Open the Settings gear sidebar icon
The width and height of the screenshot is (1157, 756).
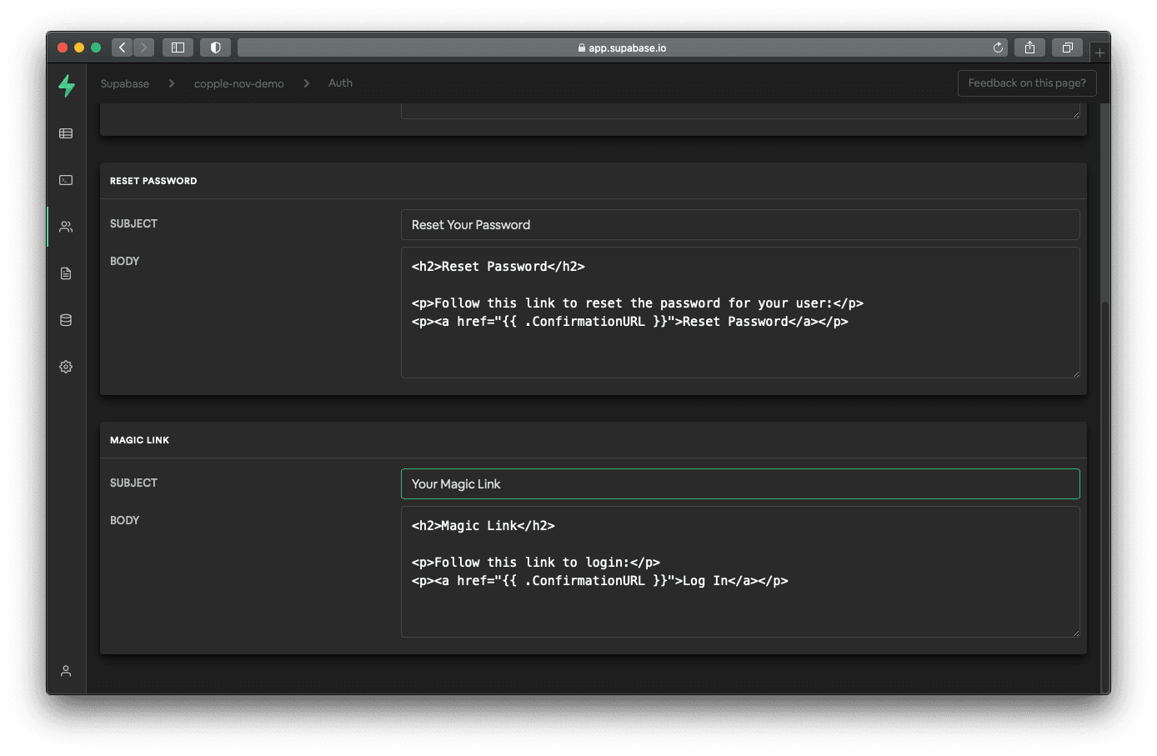pos(66,367)
